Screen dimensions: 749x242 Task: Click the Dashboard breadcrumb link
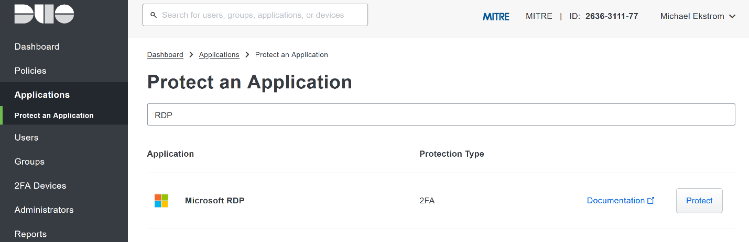pos(165,55)
